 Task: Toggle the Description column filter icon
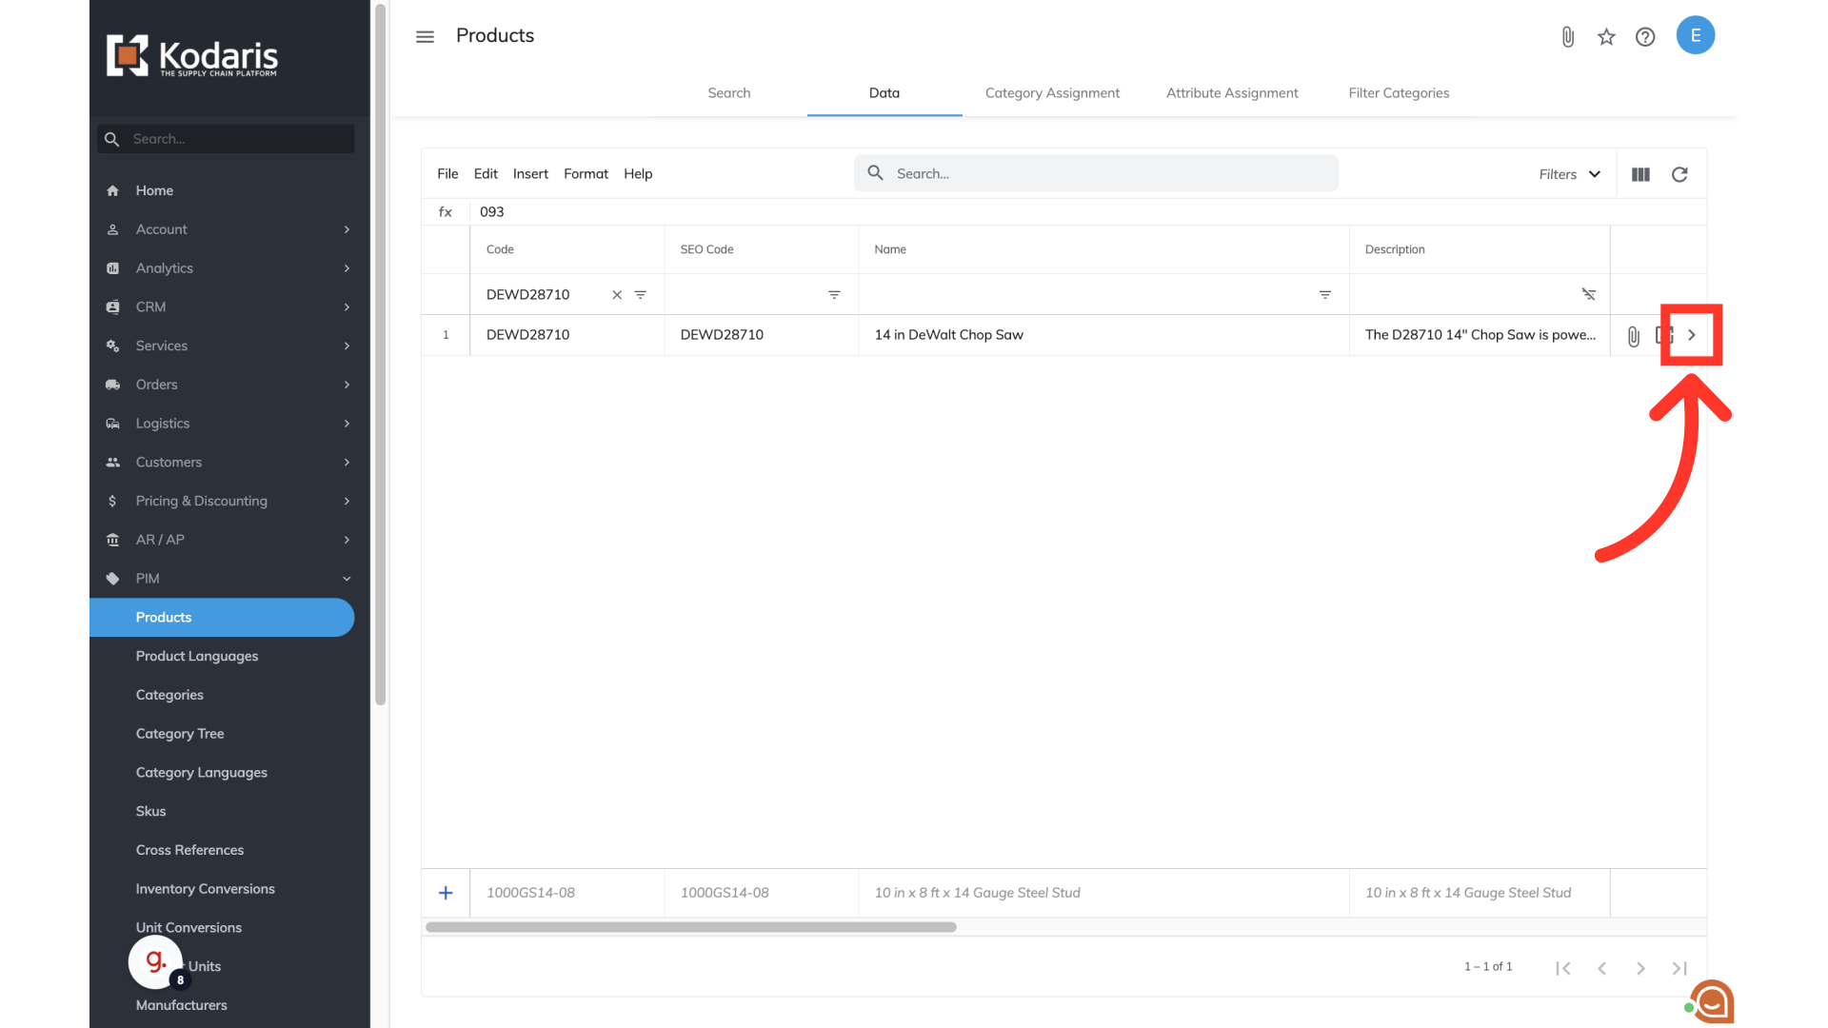1588,295
